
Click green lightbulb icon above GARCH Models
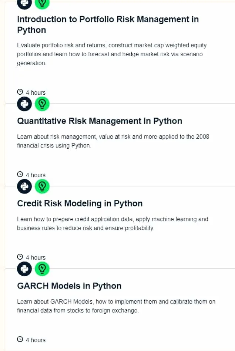pos(42,269)
